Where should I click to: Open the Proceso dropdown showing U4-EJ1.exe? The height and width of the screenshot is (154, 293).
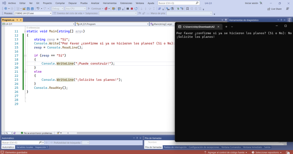(x=32, y=13)
